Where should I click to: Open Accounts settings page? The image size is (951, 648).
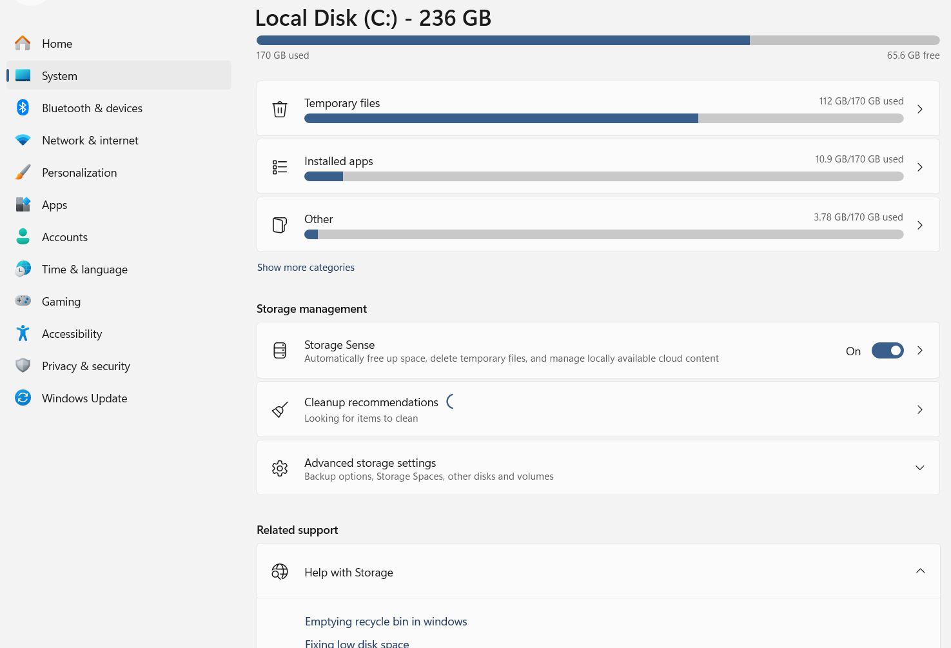pos(119,237)
